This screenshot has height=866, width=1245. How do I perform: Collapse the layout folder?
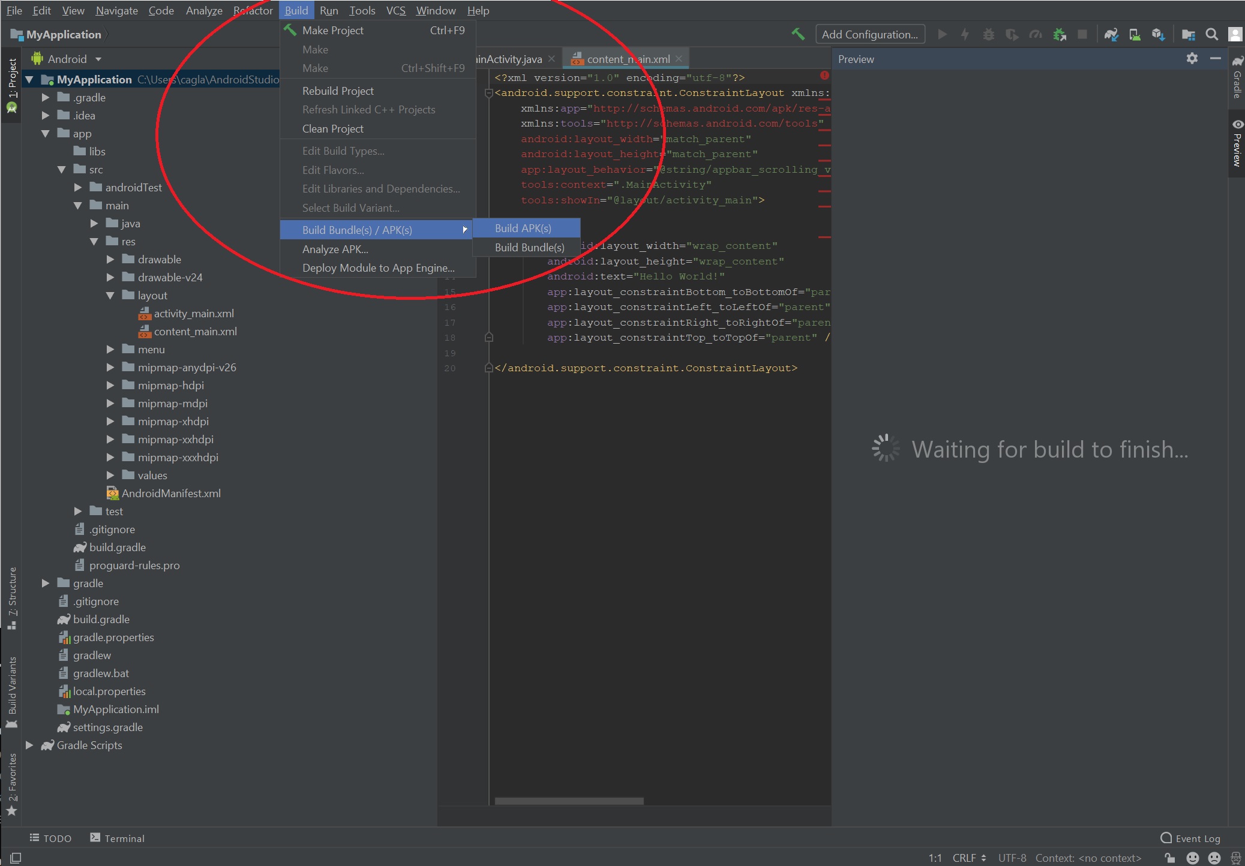[110, 296]
